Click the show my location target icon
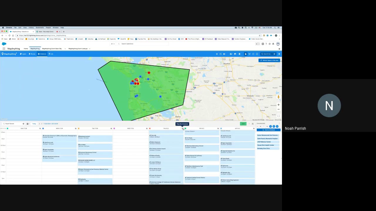 tap(217, 54)
